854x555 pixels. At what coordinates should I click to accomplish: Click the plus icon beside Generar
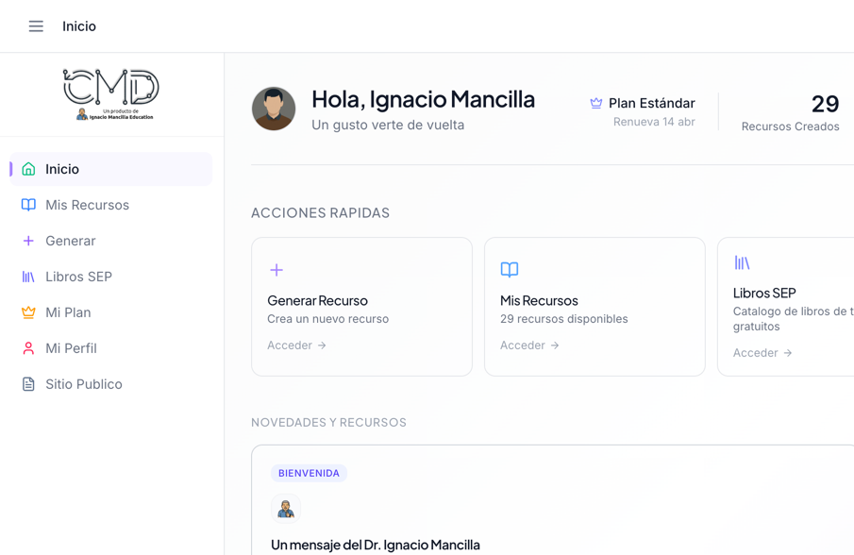point(28,241)
